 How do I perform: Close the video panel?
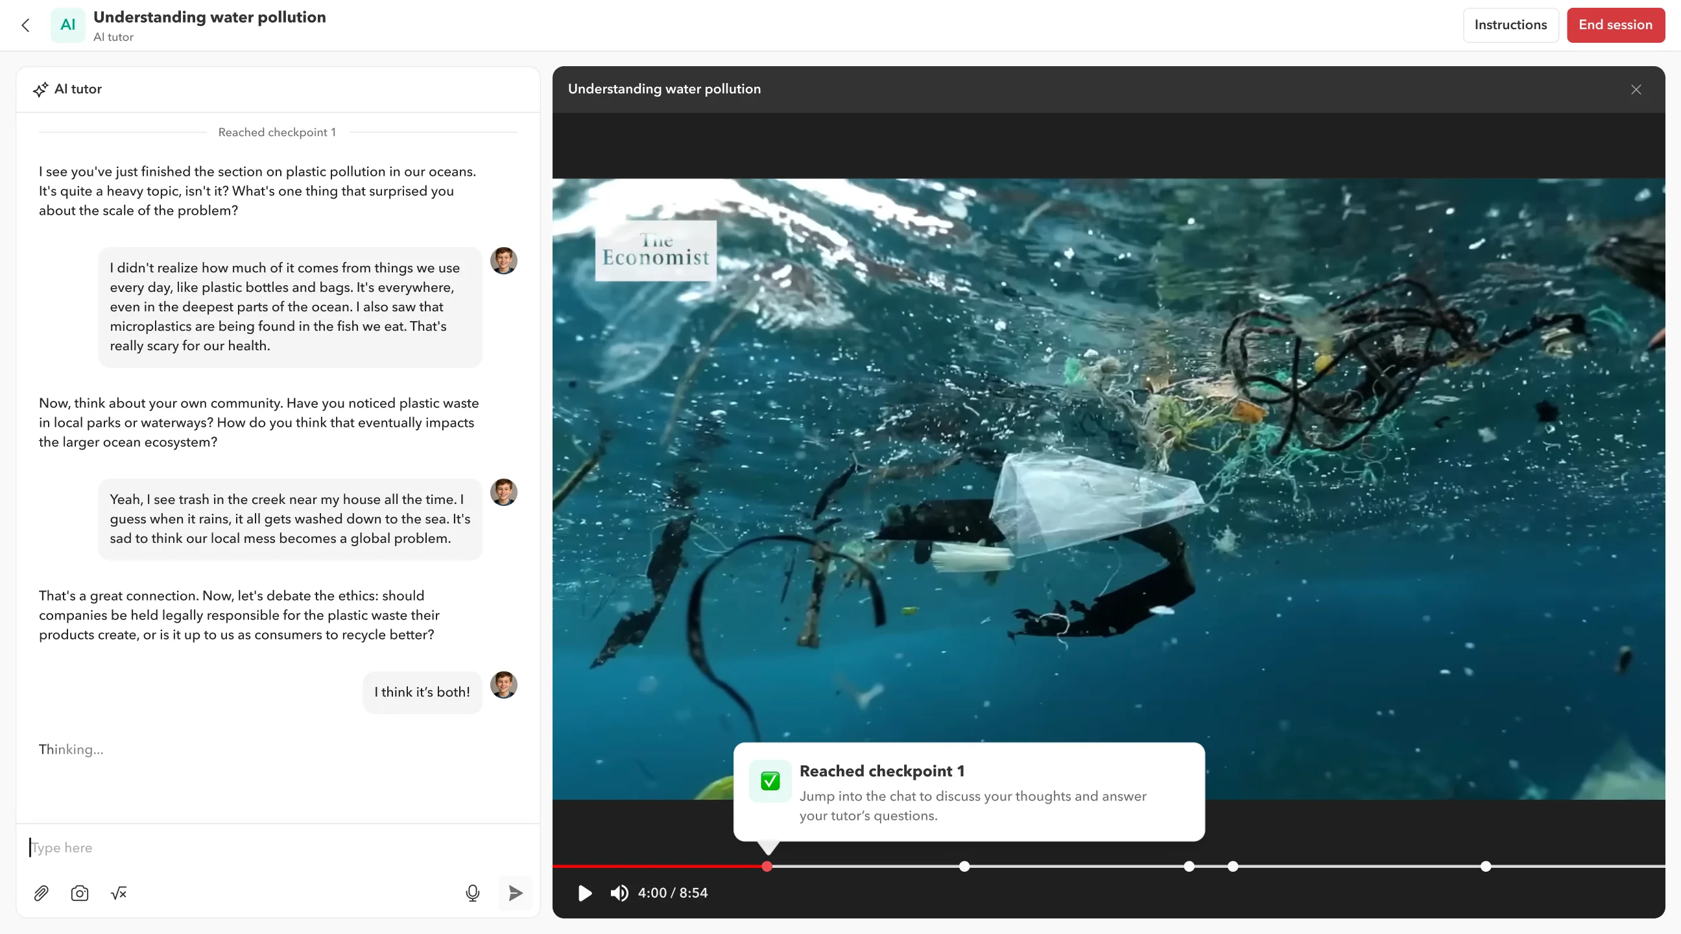tap(1636, 90)
